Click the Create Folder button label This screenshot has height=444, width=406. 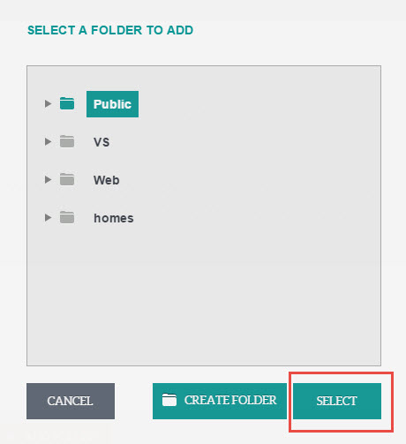point(230,400)
